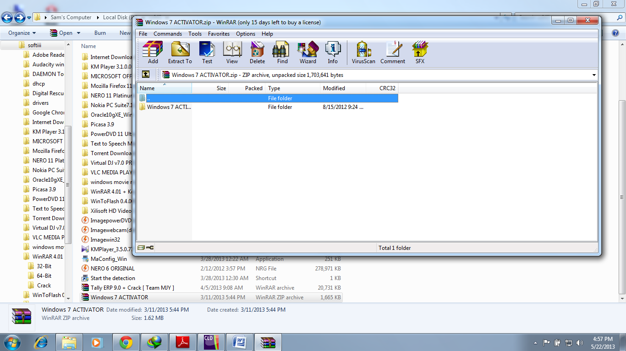Open the Tools menu
This screenshot has width=626, height=351.
pyautogui.click(x=195, y=34)
